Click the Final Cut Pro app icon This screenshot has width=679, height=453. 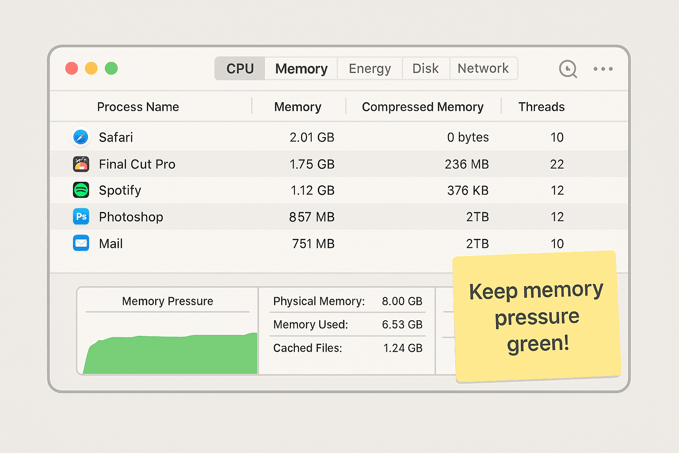81,164
